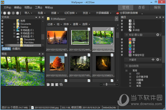Viewport: 166px width, 110px height.
Task: Close the 预览 preview panel
Action: tap(43, 54)
